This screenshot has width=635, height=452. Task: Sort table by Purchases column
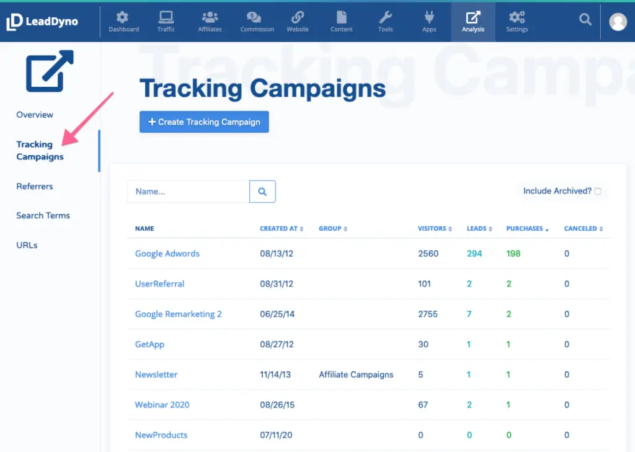coord(527,229)
